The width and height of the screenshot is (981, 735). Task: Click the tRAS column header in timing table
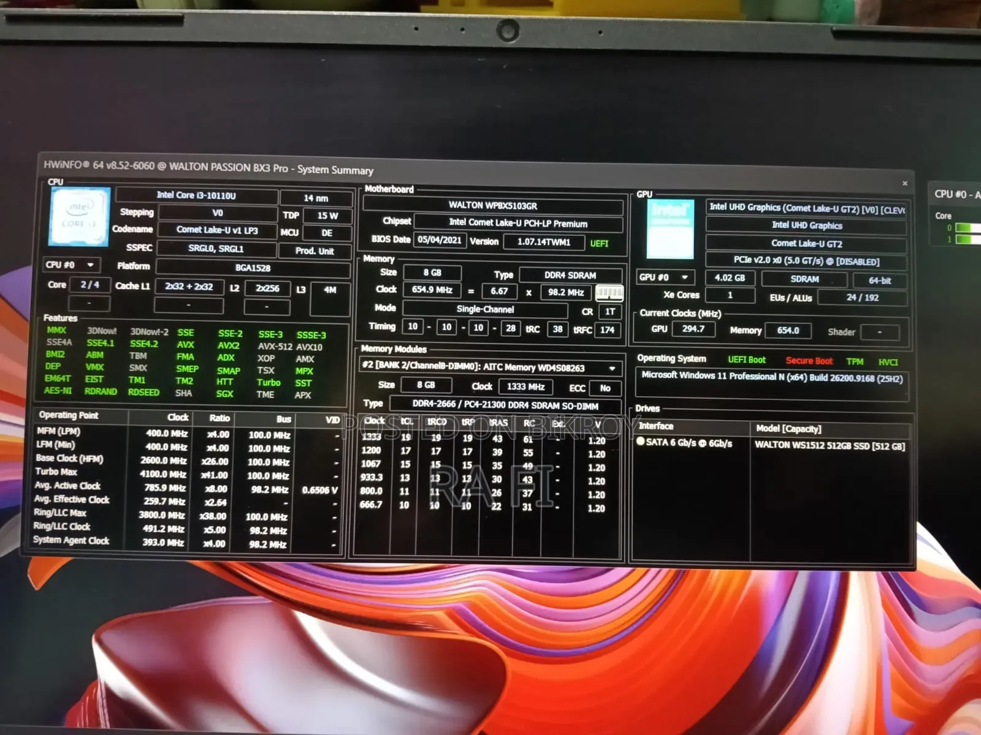point(498,423)
